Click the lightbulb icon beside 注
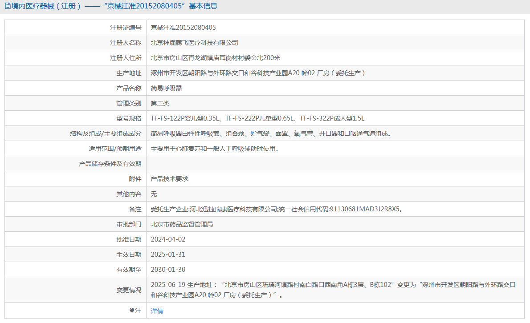The width and height of the screenshot is (530, 323). click(132, 311)
